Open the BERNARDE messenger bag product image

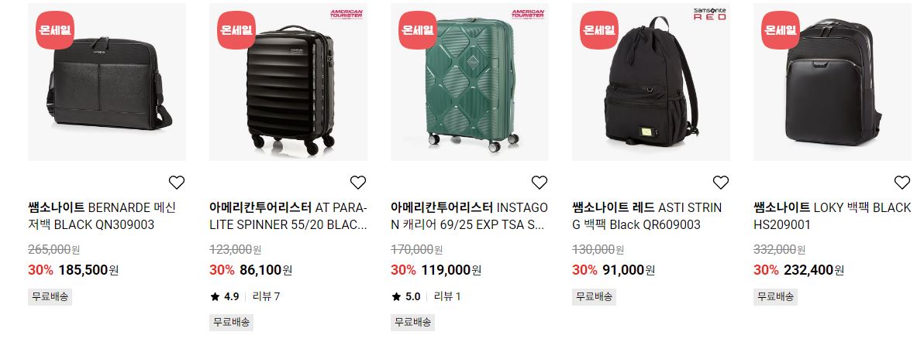pos(107,82)
